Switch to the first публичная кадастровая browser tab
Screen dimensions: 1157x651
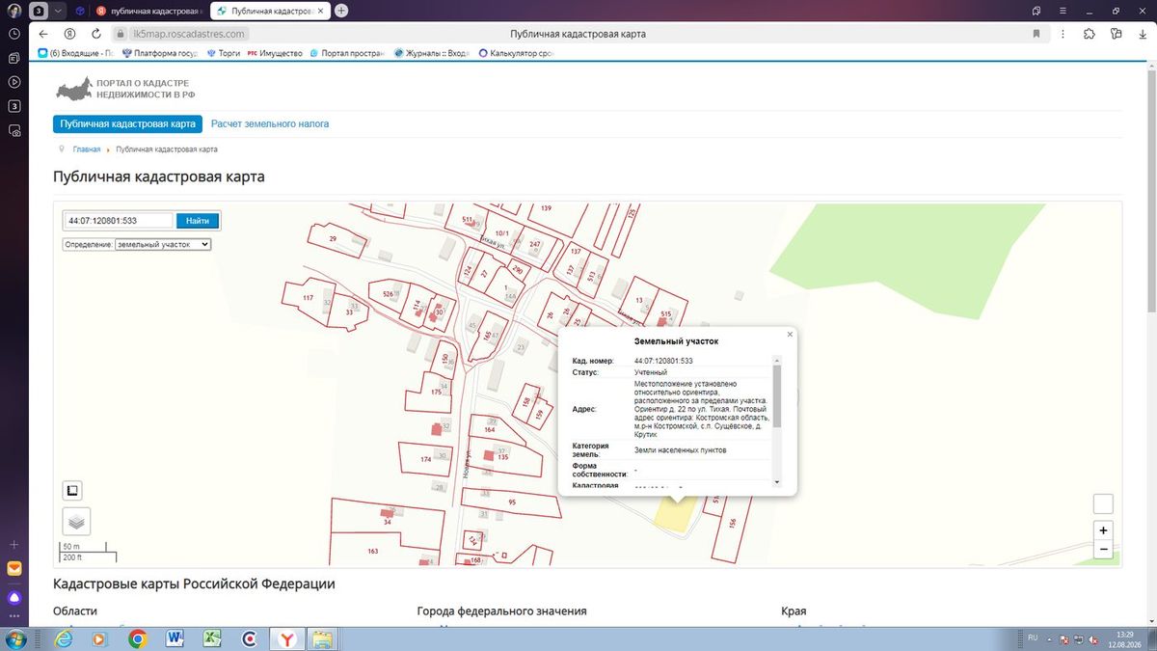[x=149, y=11]
